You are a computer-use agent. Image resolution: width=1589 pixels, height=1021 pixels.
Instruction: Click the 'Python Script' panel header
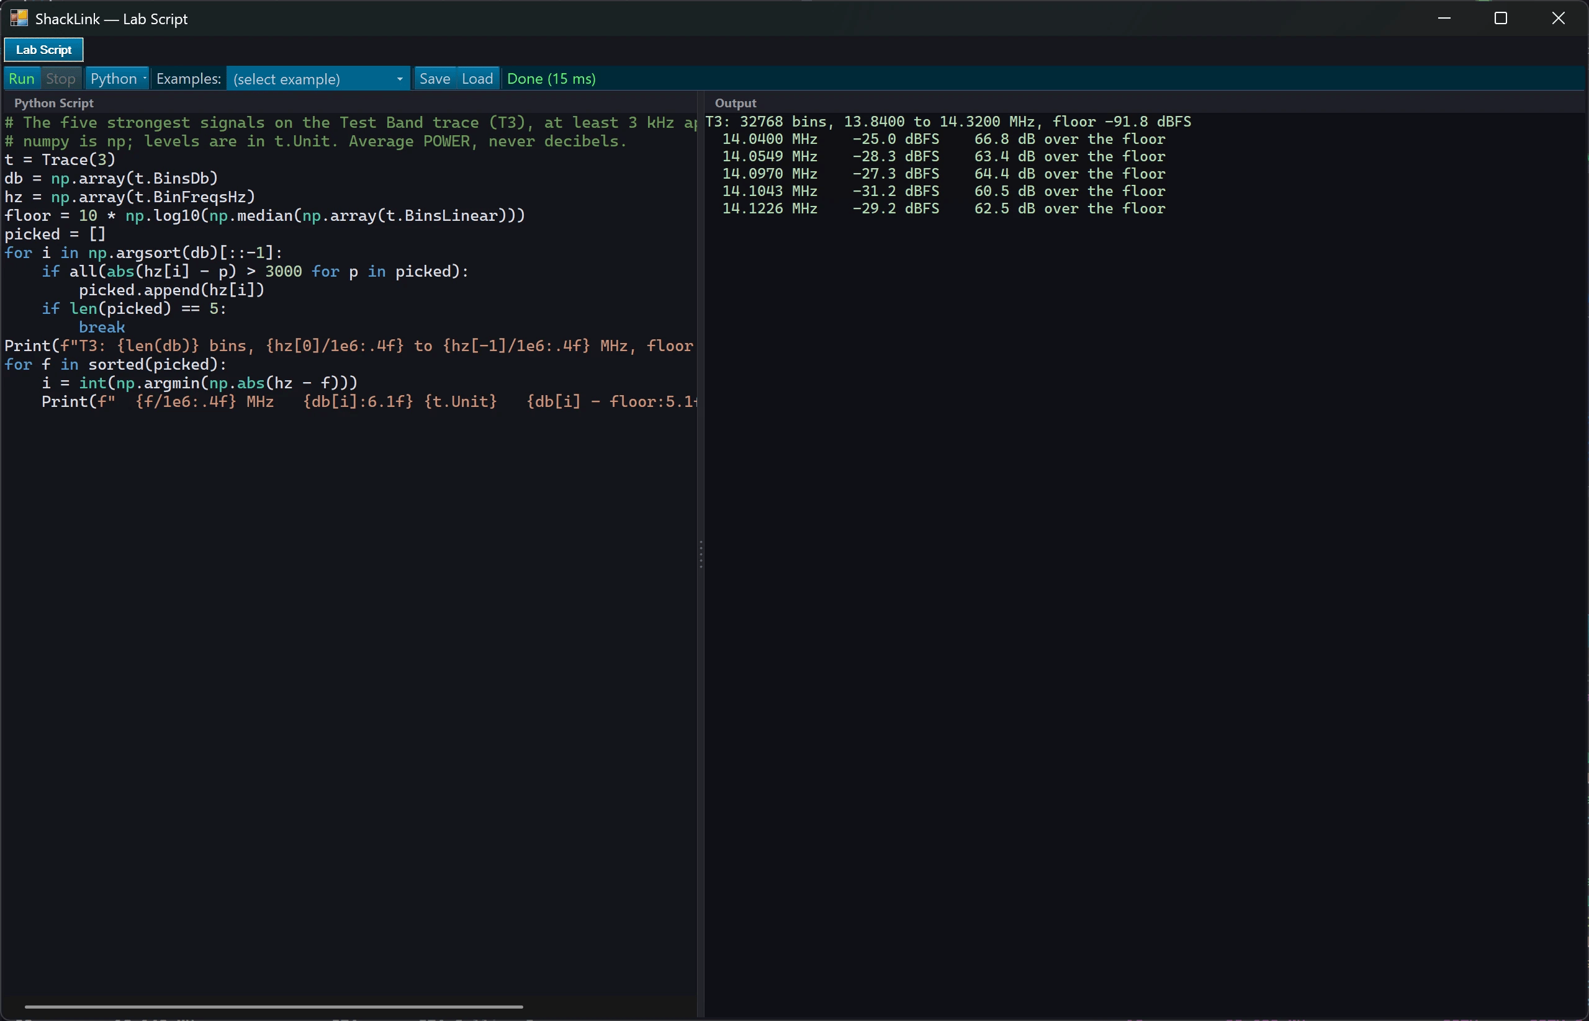pyautogui.click(x=54, y=103)
